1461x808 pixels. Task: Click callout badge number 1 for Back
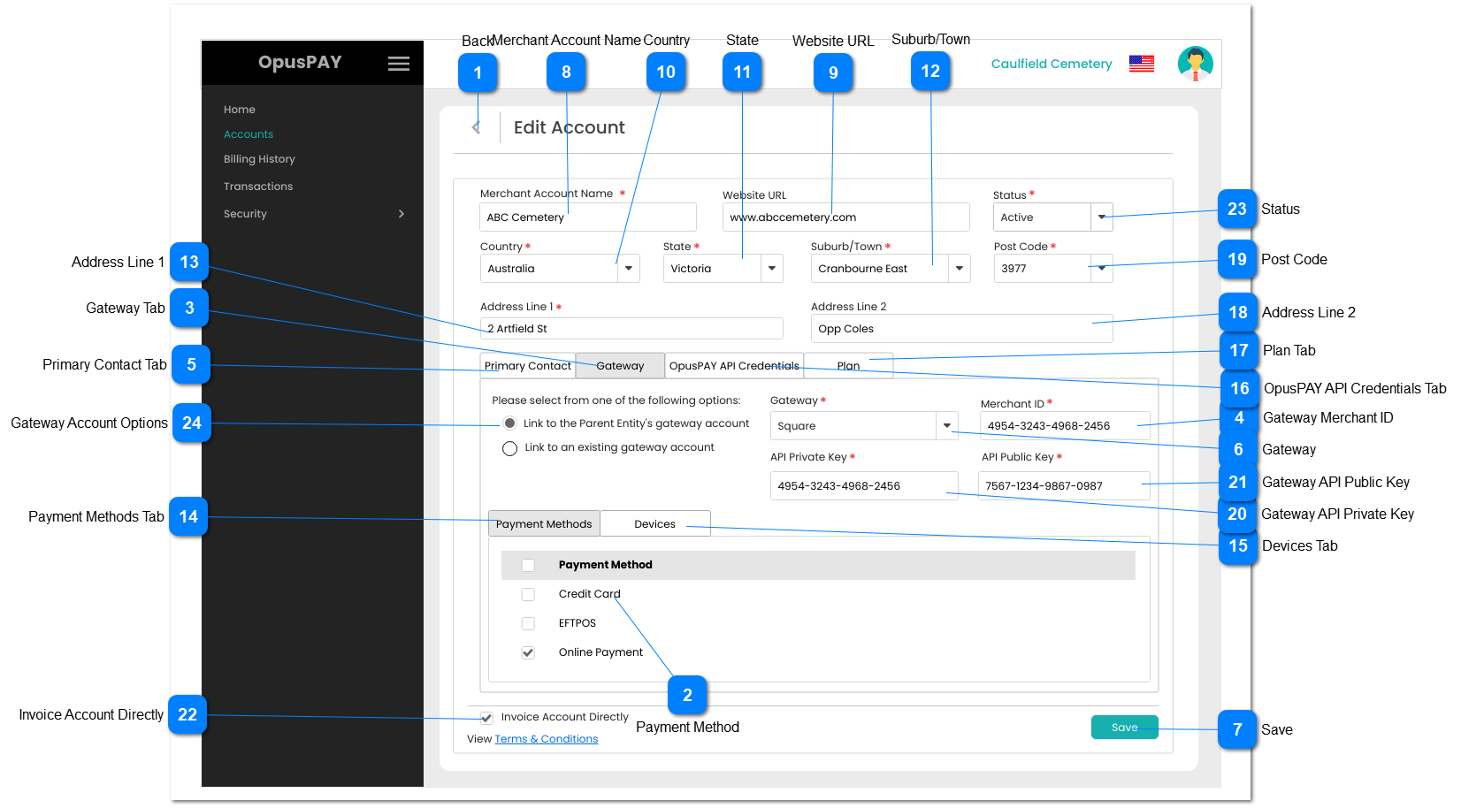tap(478, 72)
